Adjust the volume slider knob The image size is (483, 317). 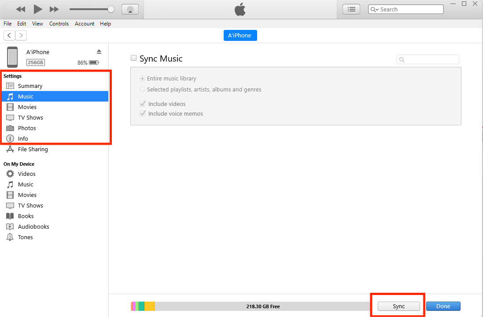point(111,9)
